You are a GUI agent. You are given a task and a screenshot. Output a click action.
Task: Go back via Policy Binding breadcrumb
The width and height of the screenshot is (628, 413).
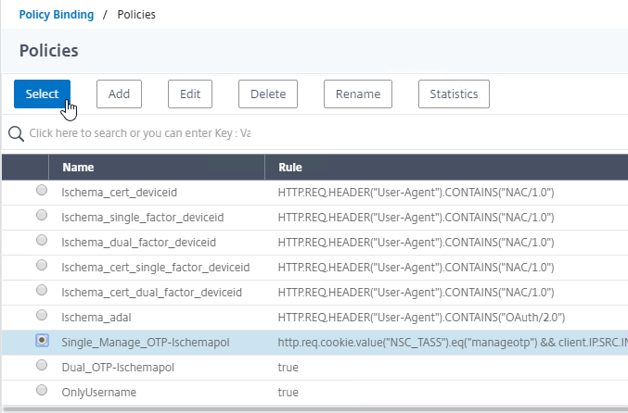57,15
